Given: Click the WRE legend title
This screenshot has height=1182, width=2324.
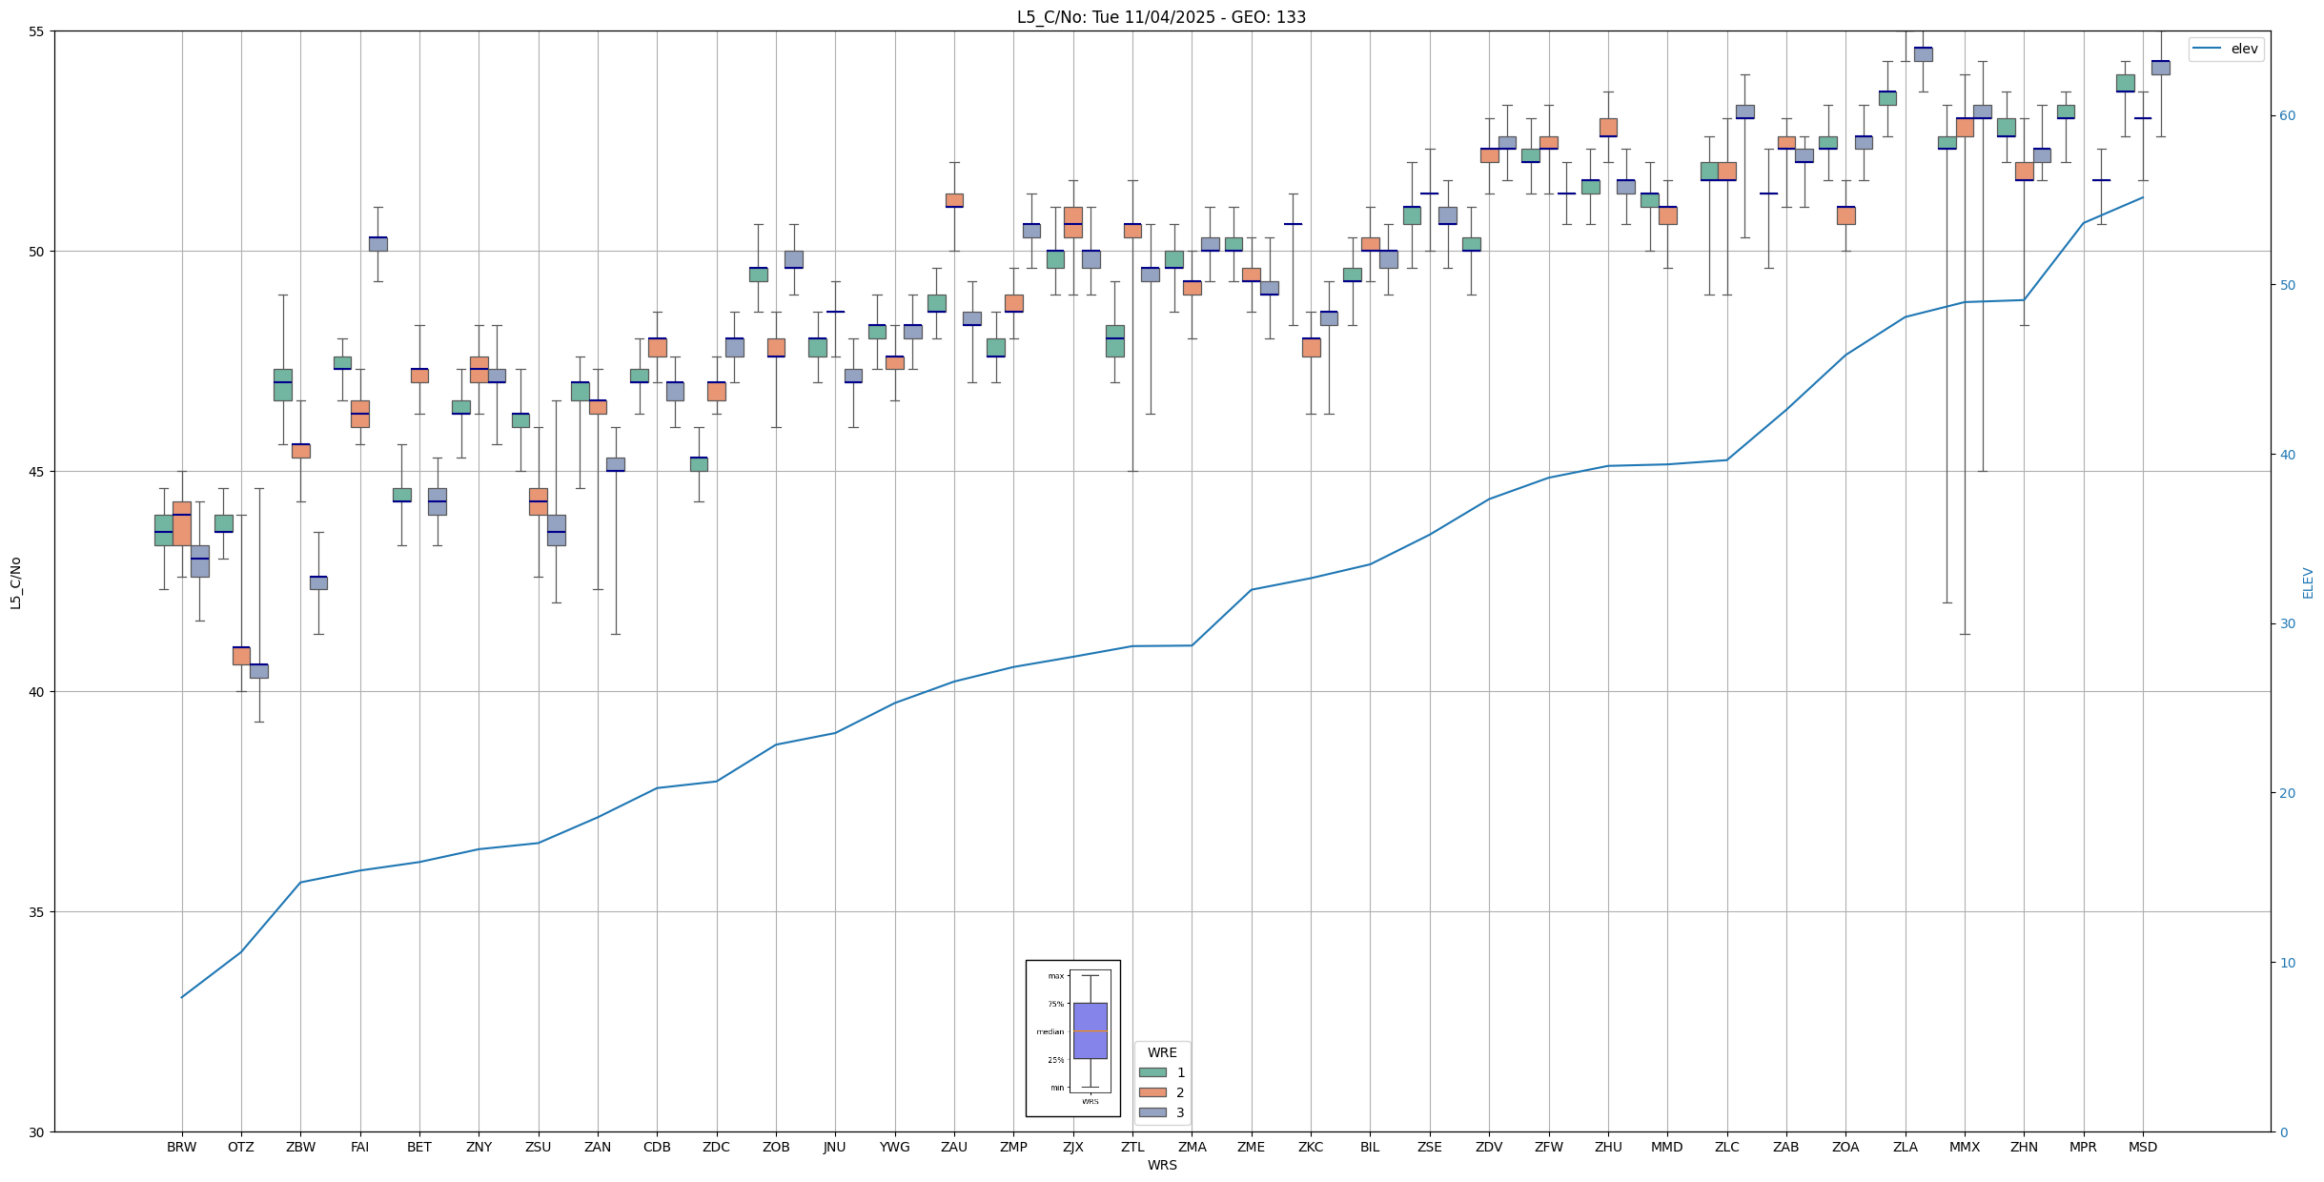Looking at the screenshot, I should [1162, 1052].
